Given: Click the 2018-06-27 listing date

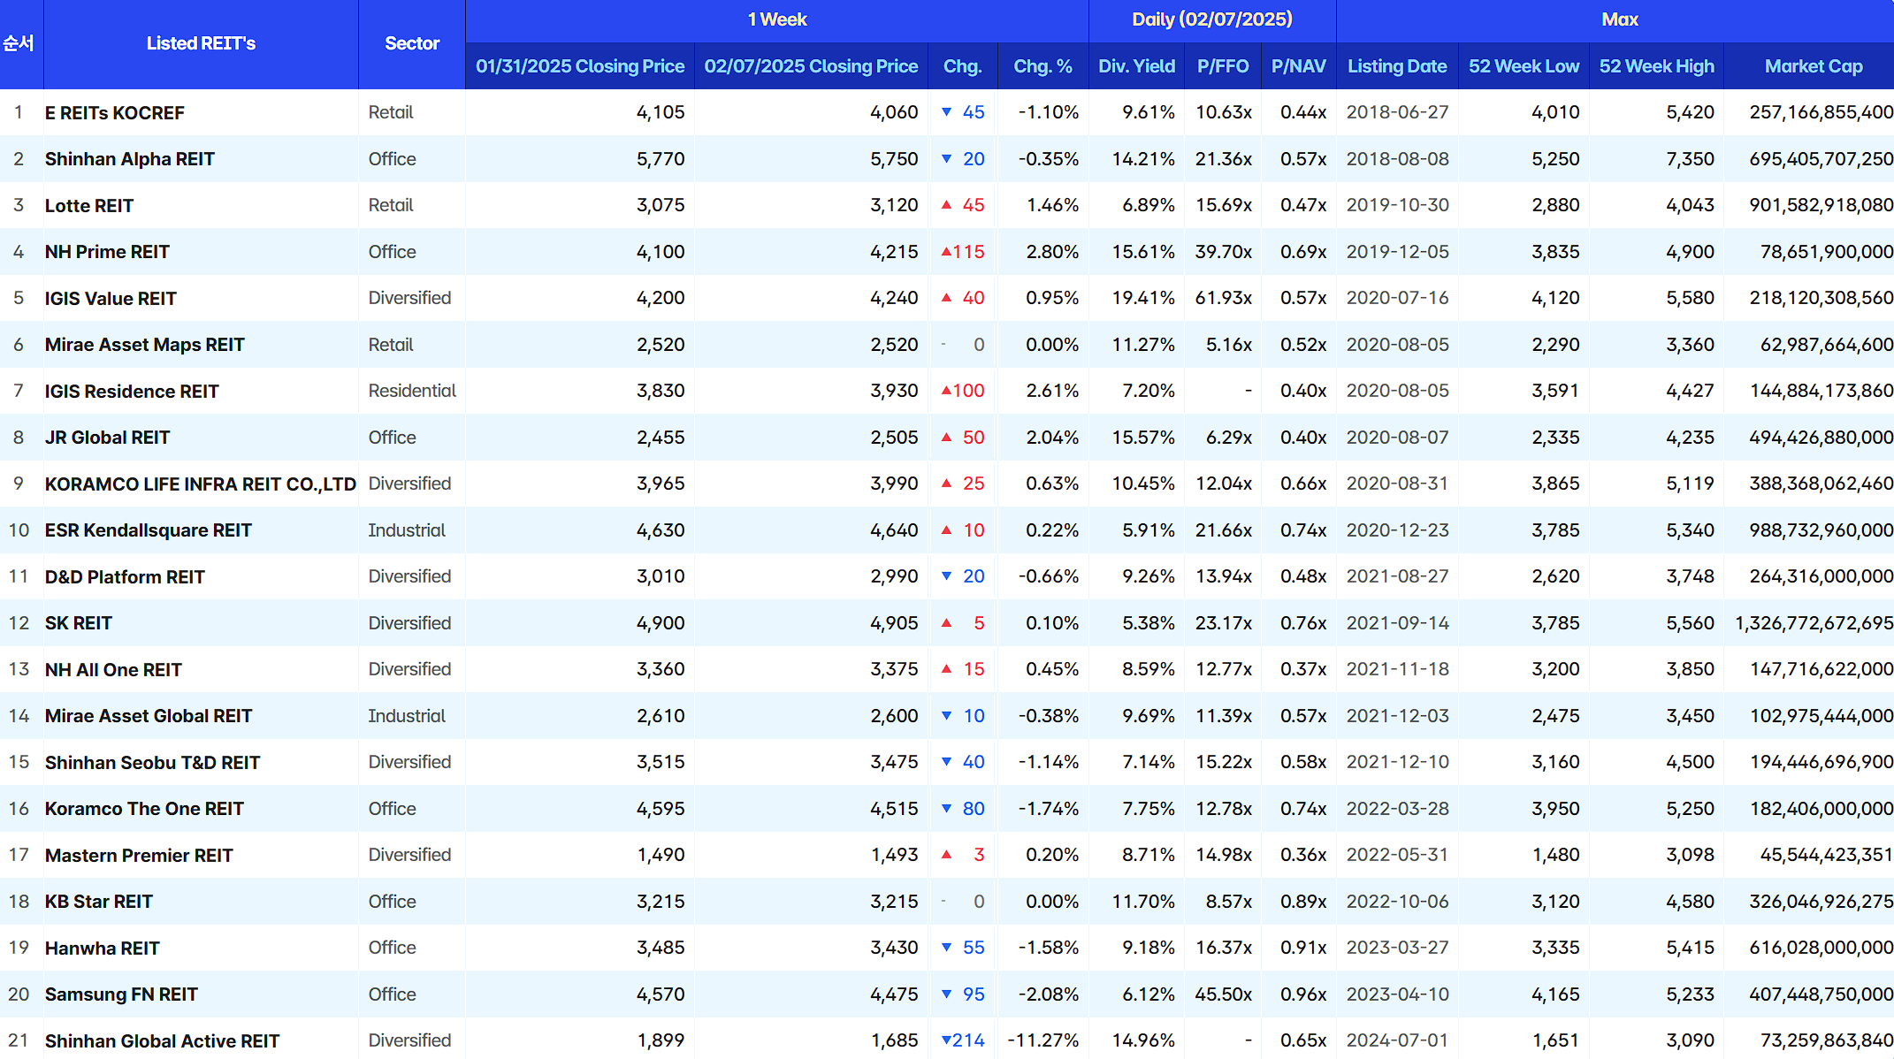Looking at the screenshot, I should (x=1398, y=112).
